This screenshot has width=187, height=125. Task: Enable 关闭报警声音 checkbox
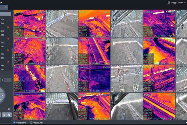pyautogui.click(x=31, y=122)
